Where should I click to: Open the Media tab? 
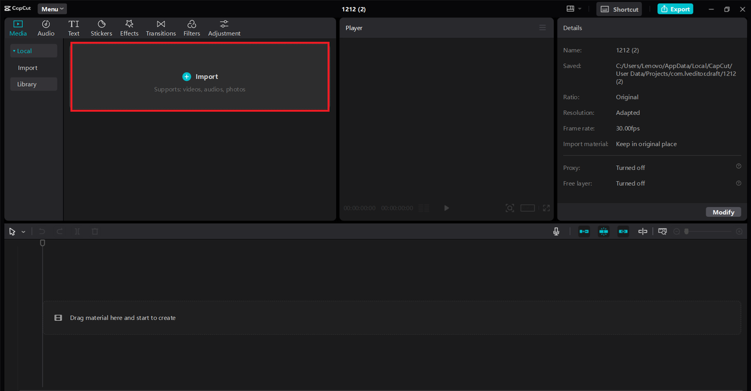pyautogui.click(x=18, y=28)
